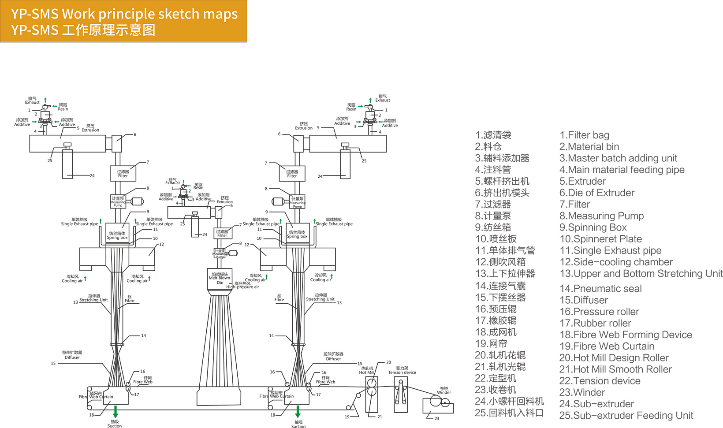Click the center line's small Filter box
The image size is (723, 428).
(222, 233)
